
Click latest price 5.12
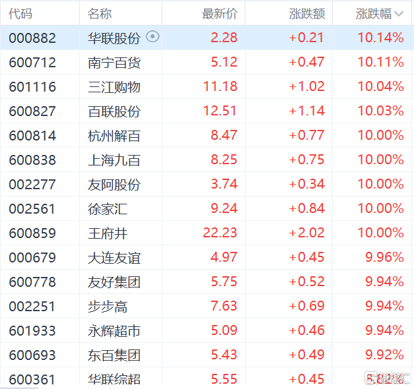[224, 62]
